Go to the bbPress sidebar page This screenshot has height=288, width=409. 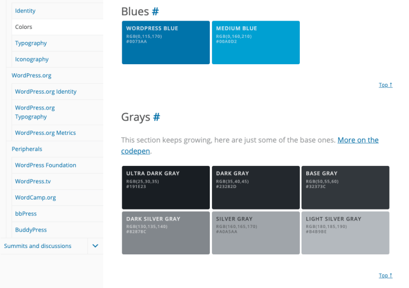tap(26, 213)
